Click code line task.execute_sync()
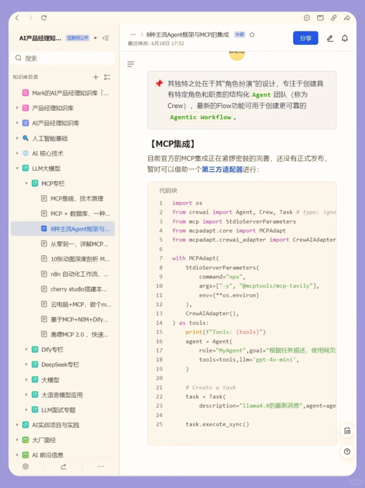Viewport: 365px width, 488px height. tap(217, 424)
